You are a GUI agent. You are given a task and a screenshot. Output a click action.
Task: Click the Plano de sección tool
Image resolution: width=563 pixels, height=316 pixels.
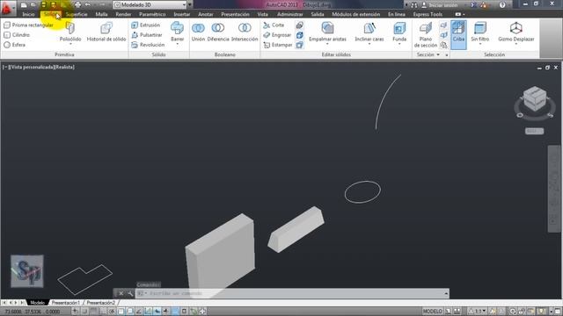pos(426,34)
